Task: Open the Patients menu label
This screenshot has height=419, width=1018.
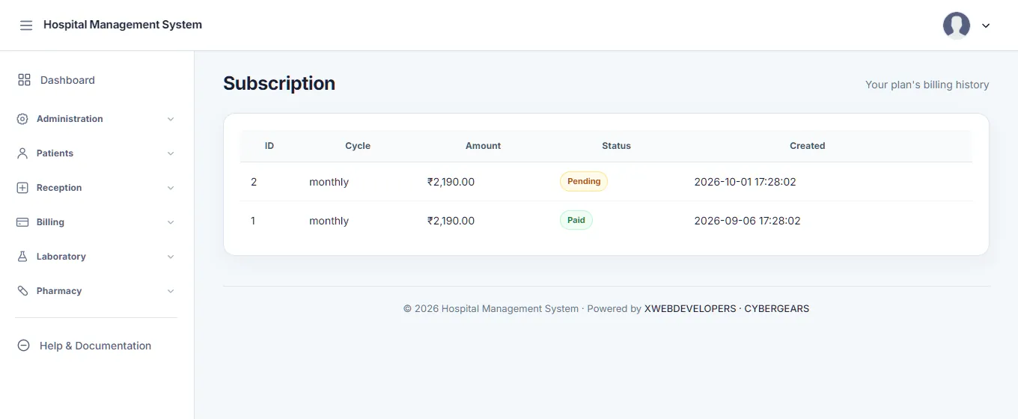Action: point(55,153)
